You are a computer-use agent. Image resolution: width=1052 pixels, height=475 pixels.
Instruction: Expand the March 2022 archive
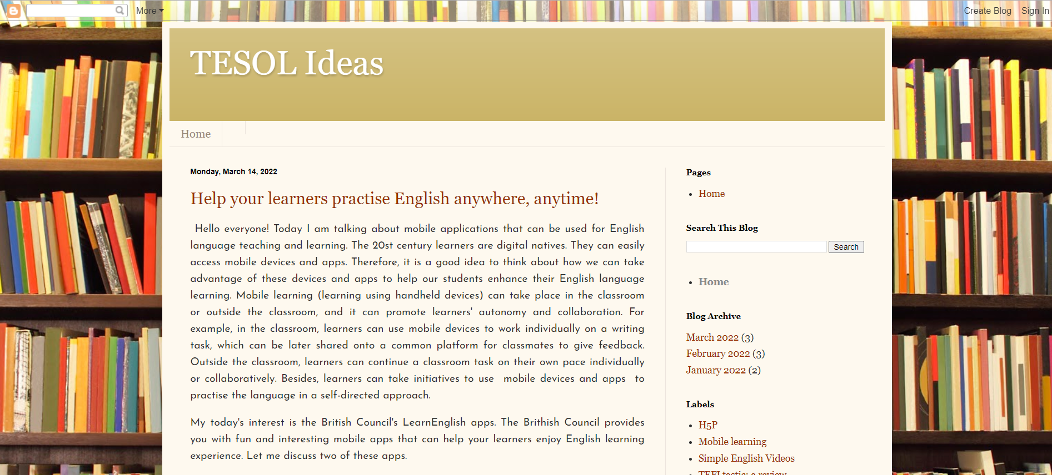coord(712,337)
